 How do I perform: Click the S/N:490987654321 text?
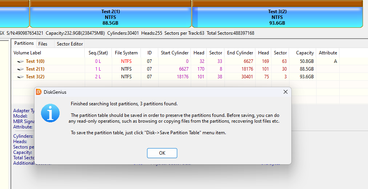(25, 33)
